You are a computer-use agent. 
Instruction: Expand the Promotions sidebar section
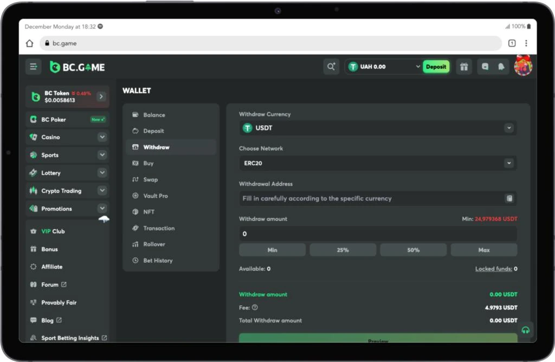point(102,209)
